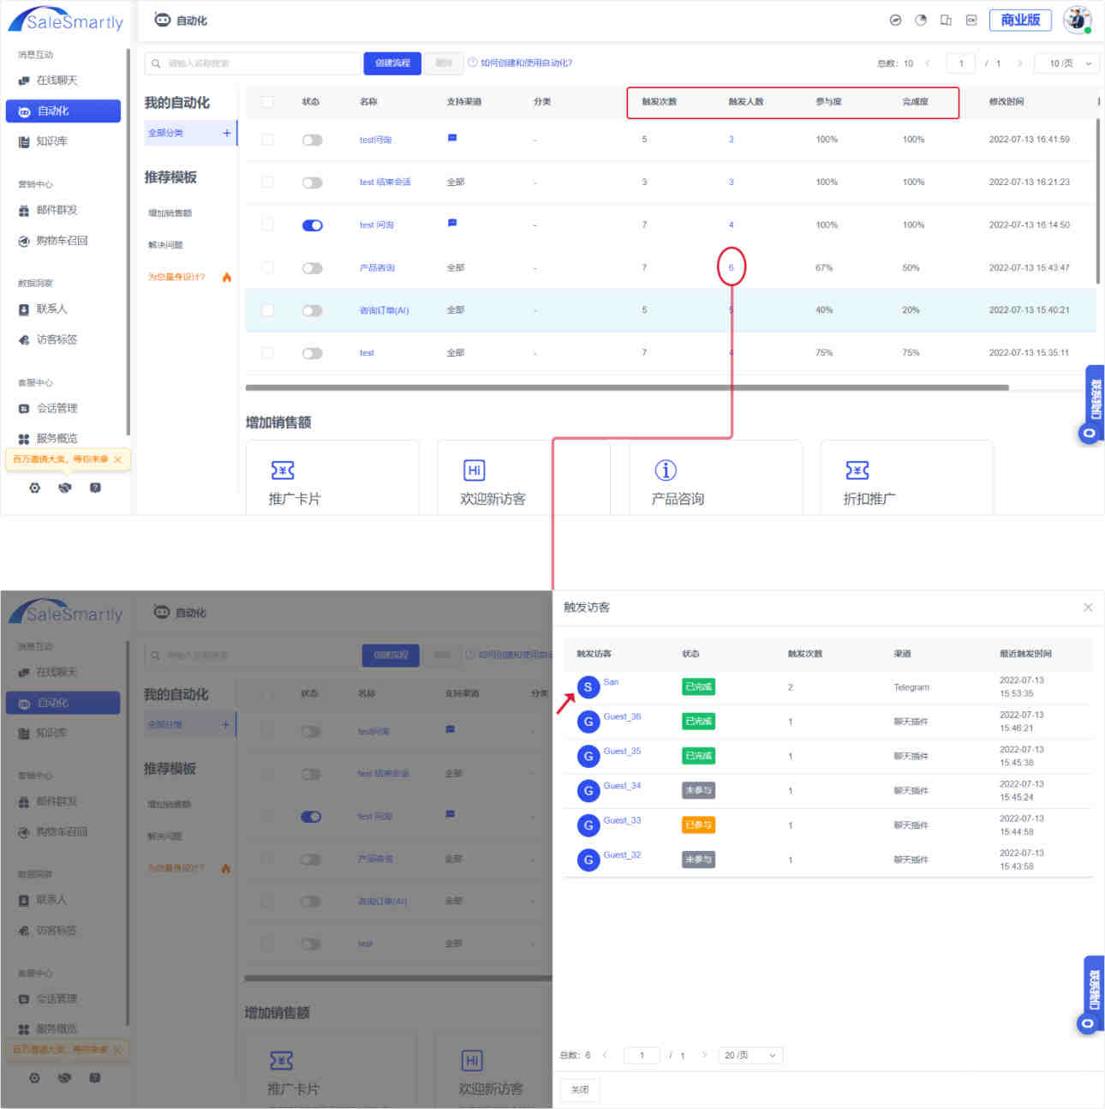Image resolution: width=1105 pixels, height=1109 pixels.
Task: Open the 在线聊天 sidebar icon
Action: point(24,81)
